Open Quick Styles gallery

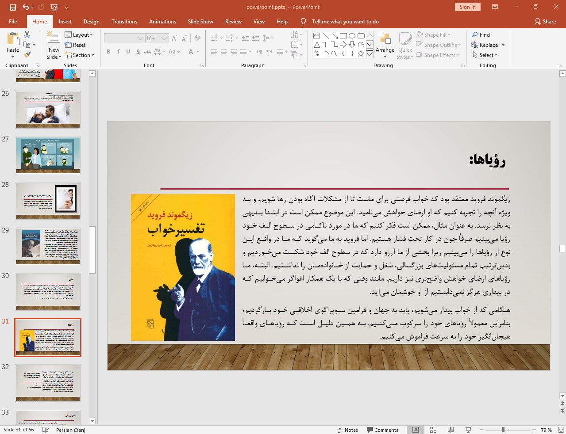[405, 45]
